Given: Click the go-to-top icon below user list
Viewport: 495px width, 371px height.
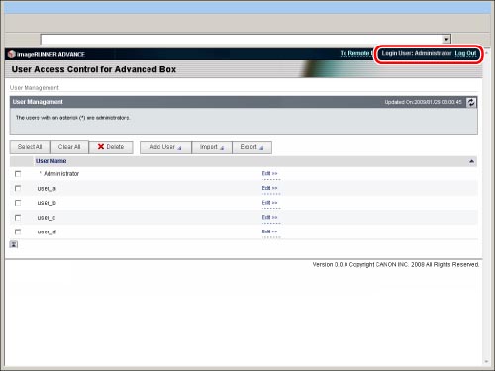Looking at the screenshot, I should pos(14,244).
